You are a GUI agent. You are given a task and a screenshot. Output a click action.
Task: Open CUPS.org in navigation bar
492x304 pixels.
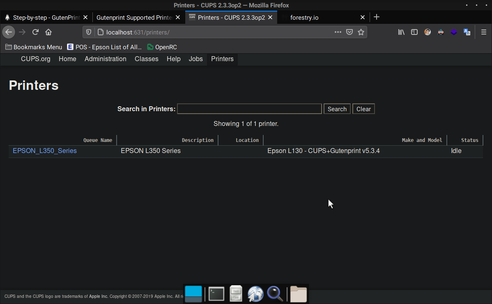click(x=35, y=59)
